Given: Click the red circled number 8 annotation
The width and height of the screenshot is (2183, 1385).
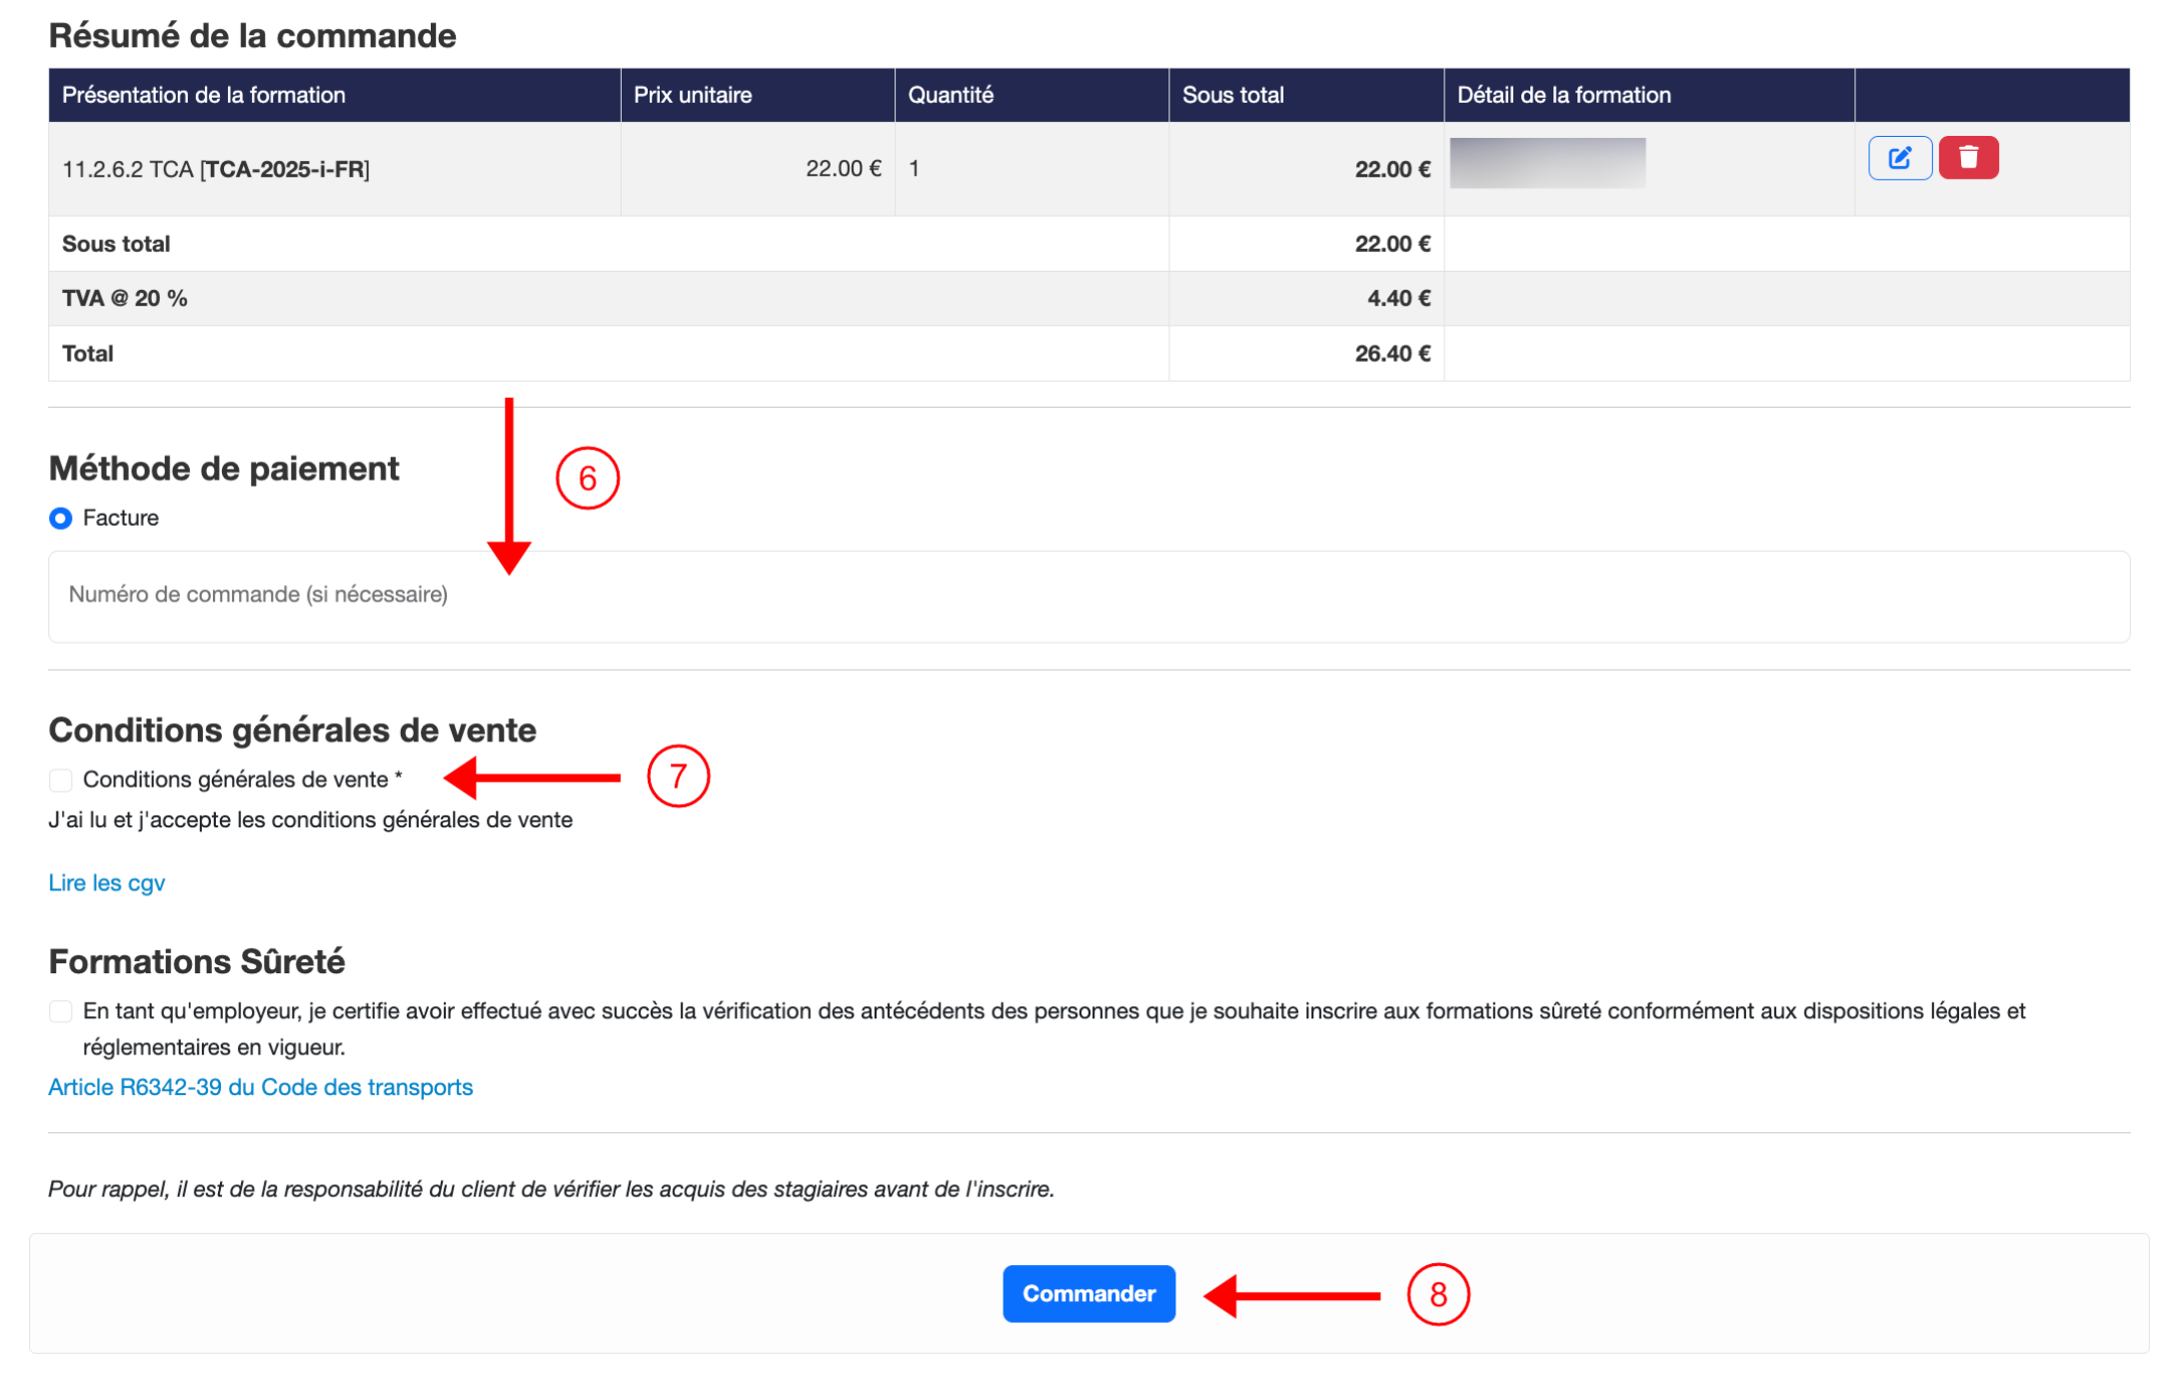Looking at the screenshot, I should (x=1437, y=1294).
